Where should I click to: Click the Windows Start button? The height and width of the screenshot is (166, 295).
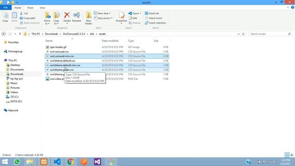point(5,162)
